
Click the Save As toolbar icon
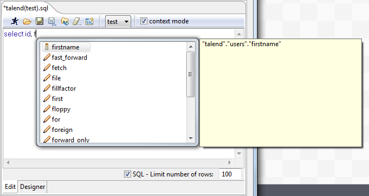52,22
